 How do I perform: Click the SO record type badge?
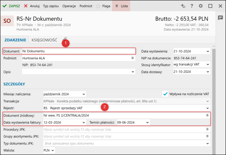click(x=7, y=21)
